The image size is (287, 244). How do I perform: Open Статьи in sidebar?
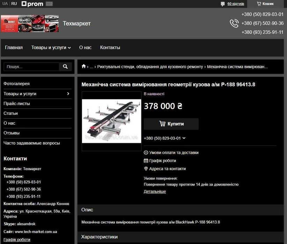tap(10, 113)
